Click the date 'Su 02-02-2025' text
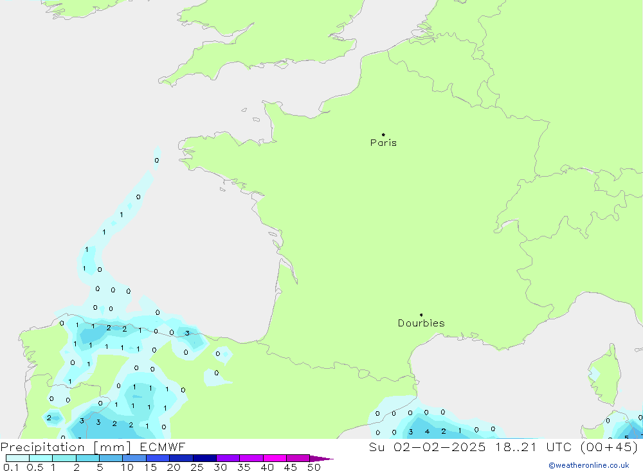Viewport: 643px width, 471px height. (427, 447)
